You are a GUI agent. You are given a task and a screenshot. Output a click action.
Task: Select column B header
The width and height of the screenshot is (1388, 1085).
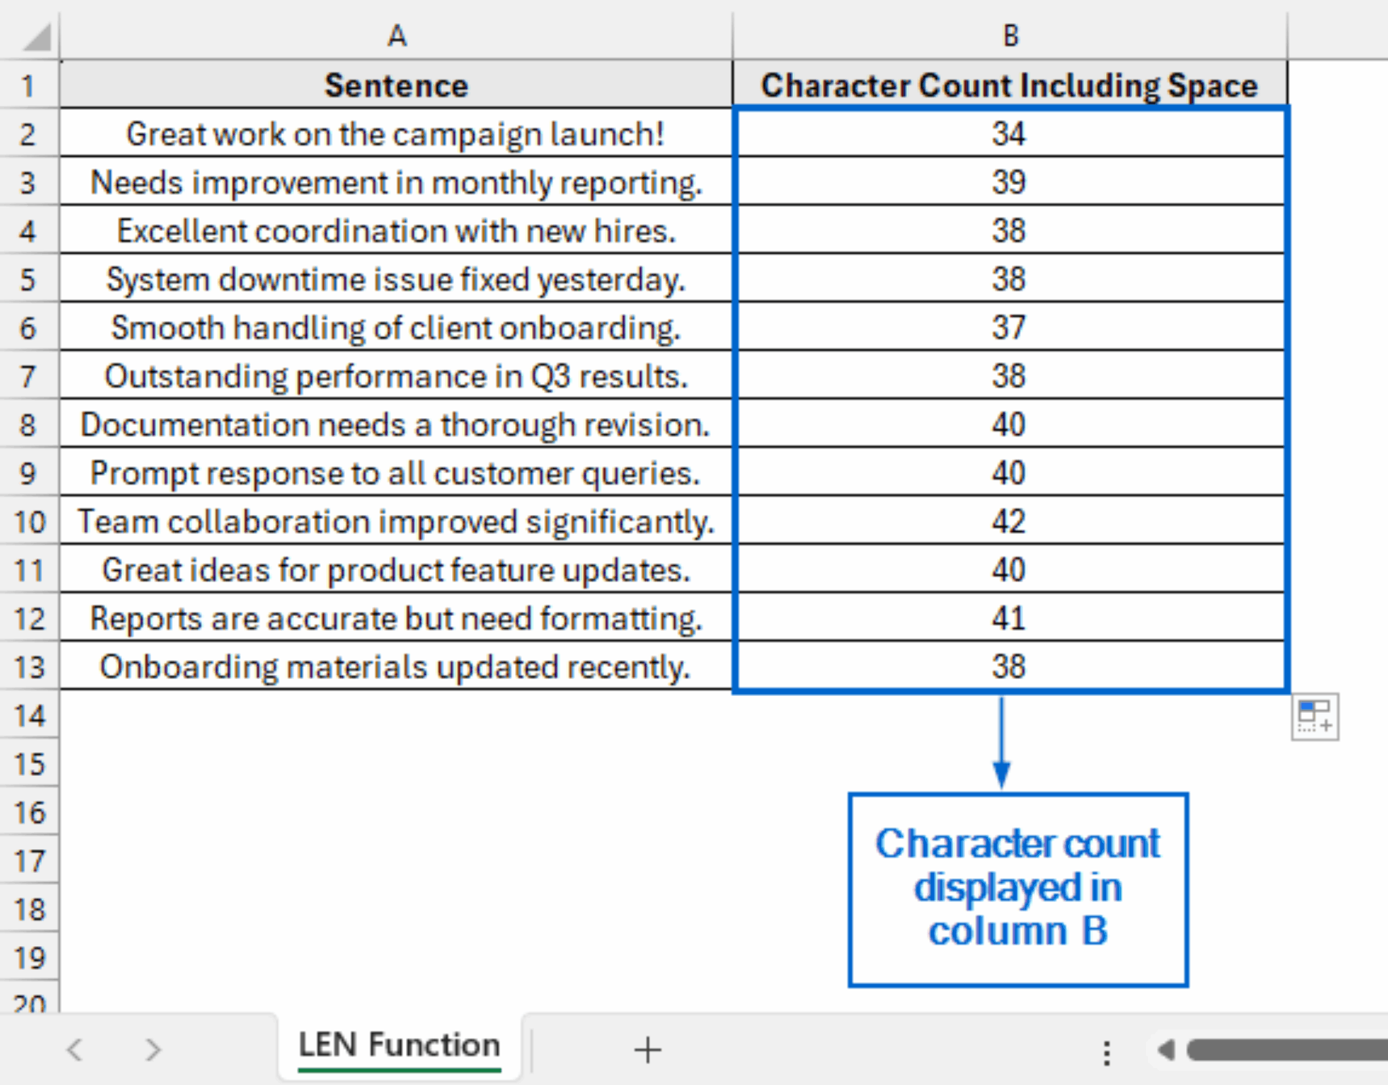1010,35
